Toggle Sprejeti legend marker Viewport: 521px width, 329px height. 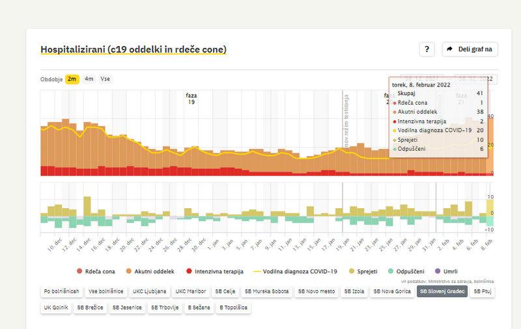click(364, 270)
